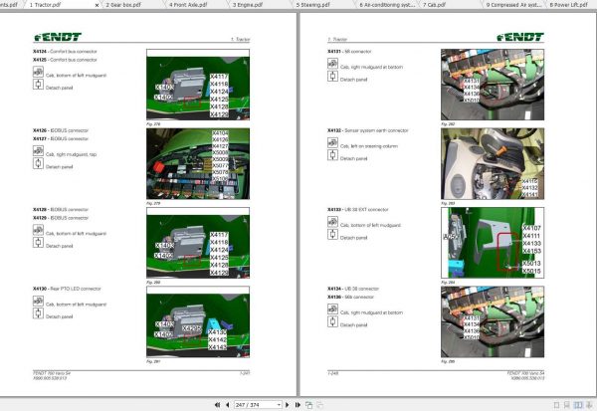Click figure 282 wiring image beside X4131
The image size is (597, 411).
493,85
